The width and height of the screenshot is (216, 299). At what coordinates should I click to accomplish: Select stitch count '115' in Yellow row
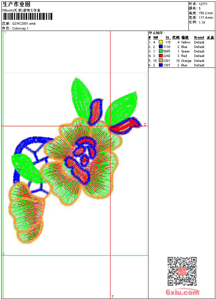click(168, 42)
